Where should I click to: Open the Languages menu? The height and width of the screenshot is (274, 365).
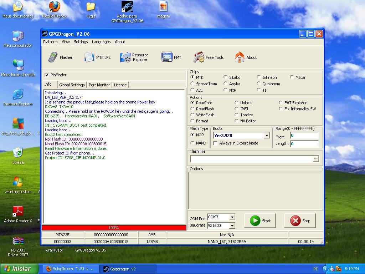point(101,42)
